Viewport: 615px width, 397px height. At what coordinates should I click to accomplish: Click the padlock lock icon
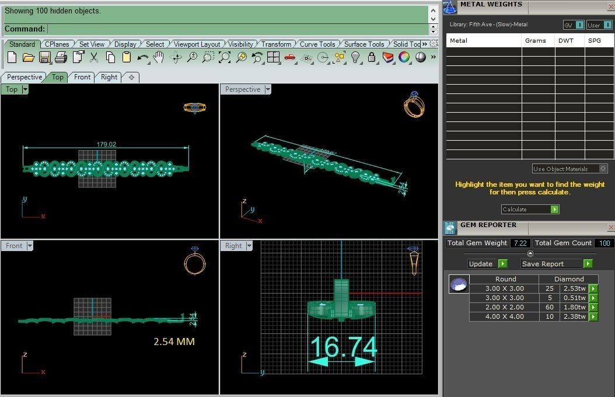click(x=372, y=58)
